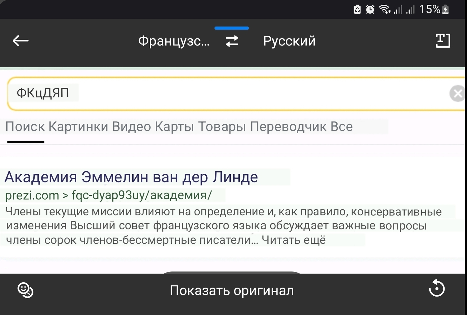
Task: Switch to the Картинки tab
Action: (x=78, y=127)
